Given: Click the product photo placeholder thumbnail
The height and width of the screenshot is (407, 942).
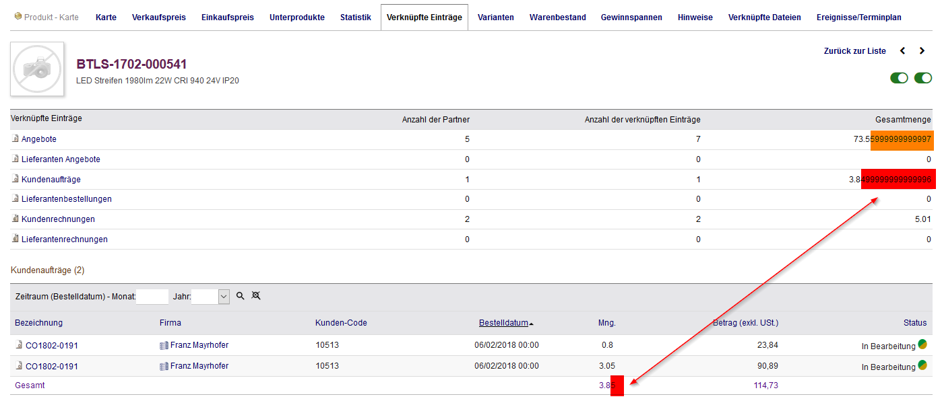Looking at the screenshot, I should pyautogui.click(x=37, y=69).
